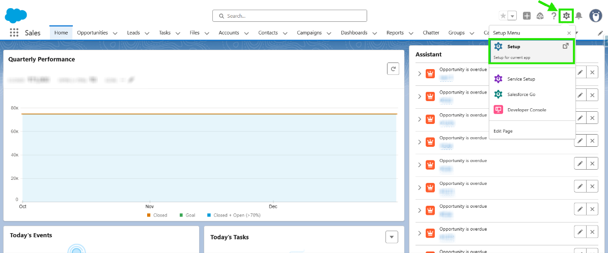The image size is (608, 253).
Task: Click the Nov label on chart axis
Action: (x=149, y=206)
